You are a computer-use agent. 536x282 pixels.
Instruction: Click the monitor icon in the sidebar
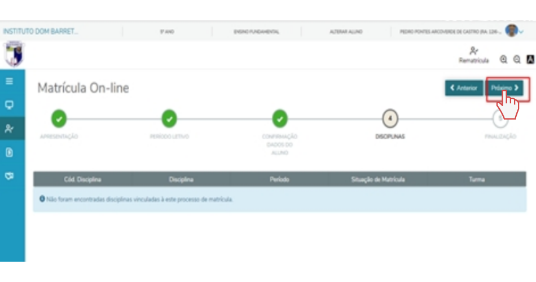(x=10, y=105)
